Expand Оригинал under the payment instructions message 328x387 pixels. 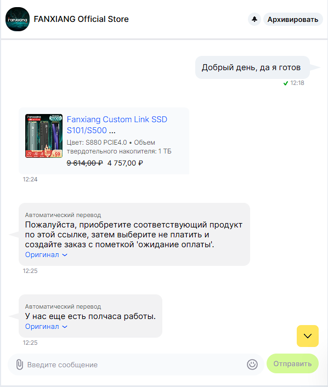click(46, 255)
